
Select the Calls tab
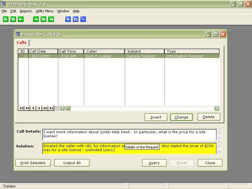pos(21,43)
